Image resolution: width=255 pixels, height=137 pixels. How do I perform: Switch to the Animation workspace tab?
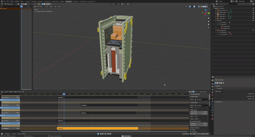[69, 2]
